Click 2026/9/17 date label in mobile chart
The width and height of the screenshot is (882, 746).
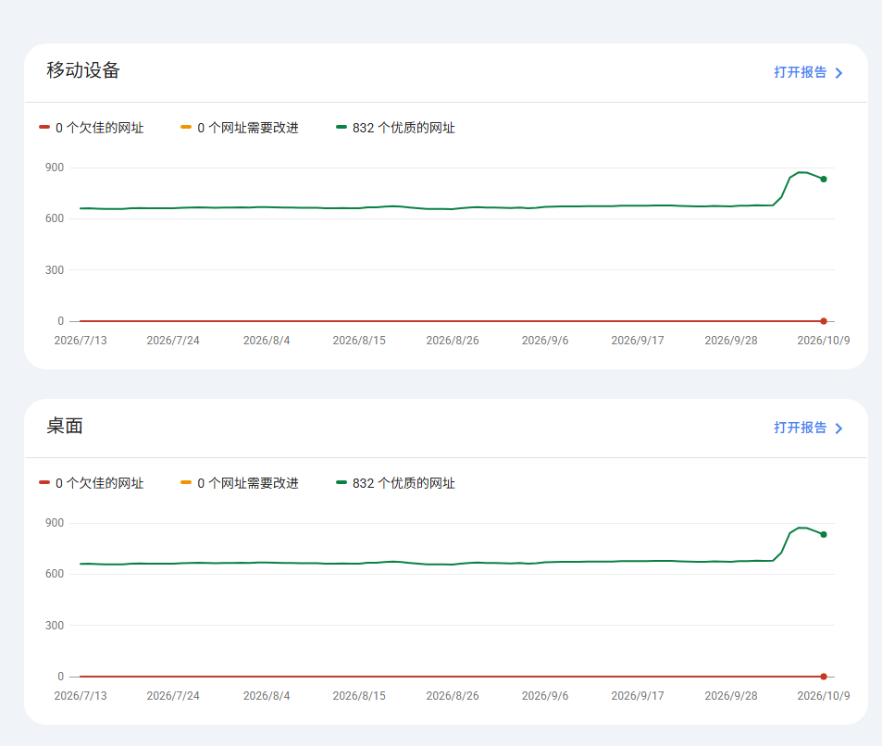point(638,341)
